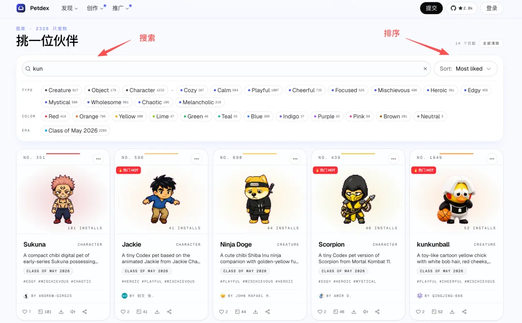The image size is (522, 323).
Task: Share the Ninja Doge pet
Action: pyautogui.click(x=268, y=312)
